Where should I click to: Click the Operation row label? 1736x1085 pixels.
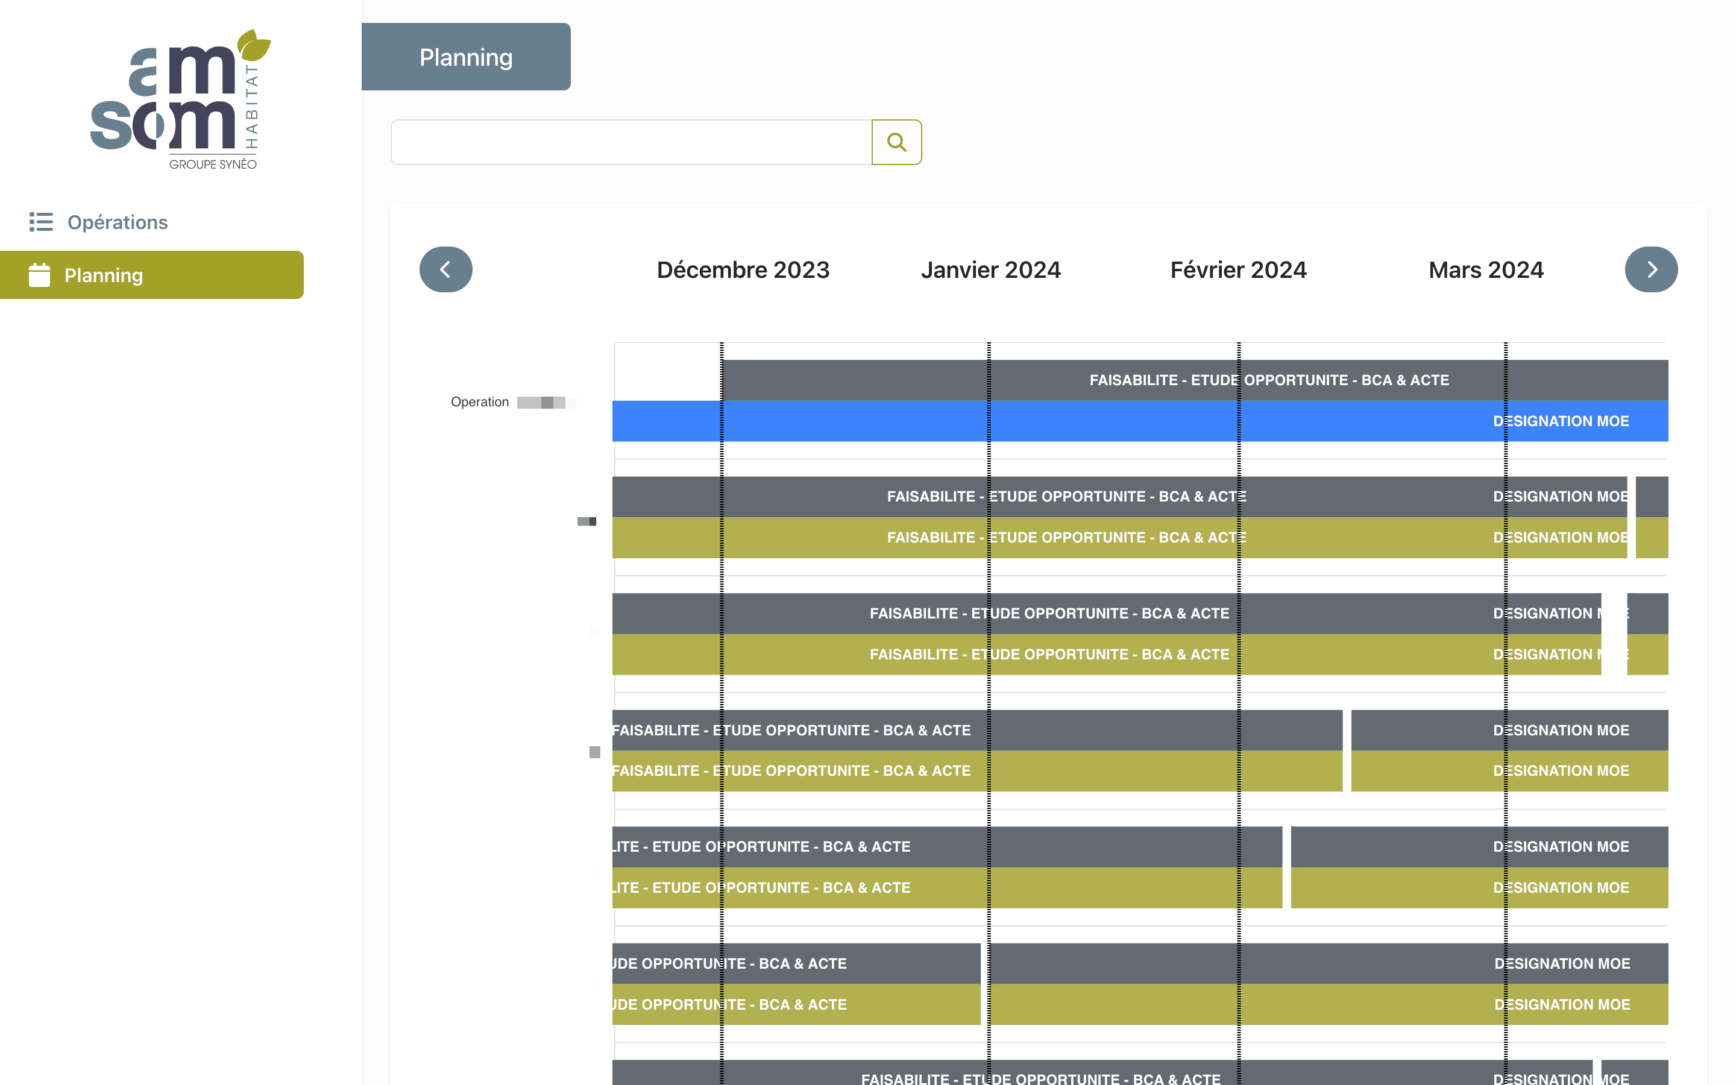479,402
